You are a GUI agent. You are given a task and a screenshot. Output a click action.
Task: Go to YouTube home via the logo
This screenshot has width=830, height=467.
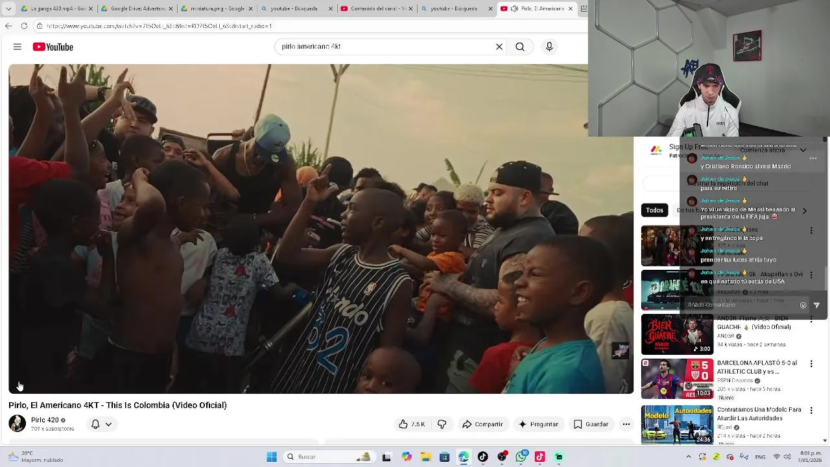tap(53, 47)
